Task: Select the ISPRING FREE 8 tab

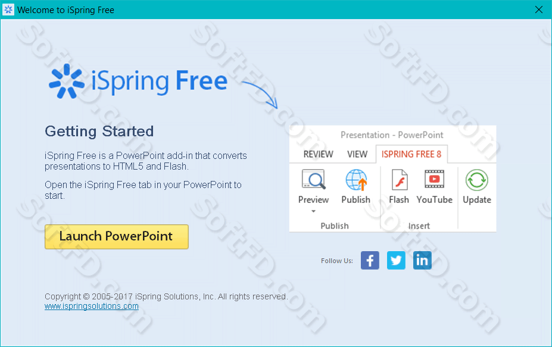Action: pos(411,154)
